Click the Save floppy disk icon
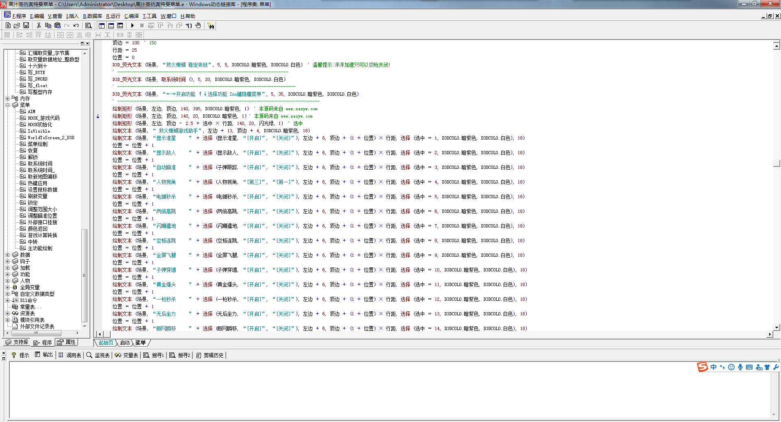 click(26, 26)
